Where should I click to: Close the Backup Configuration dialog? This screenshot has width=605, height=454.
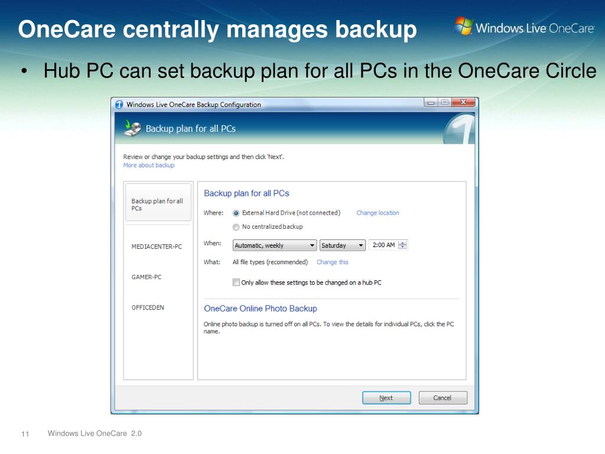pyautogui.click(x=463, y=102)
